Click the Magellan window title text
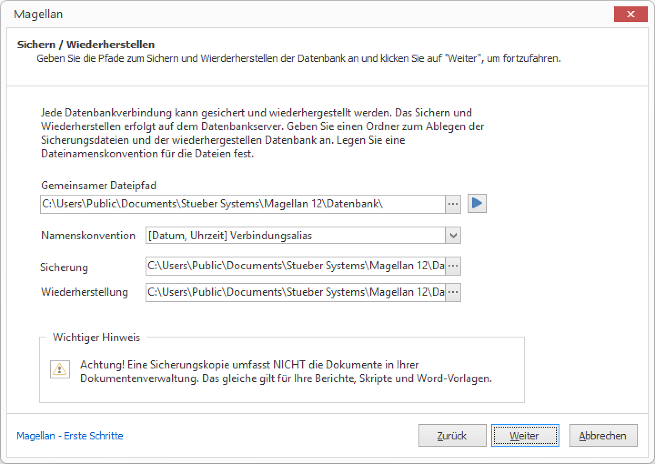The width and height of the screenshot is (655, 464). click(x=38, y=14)
